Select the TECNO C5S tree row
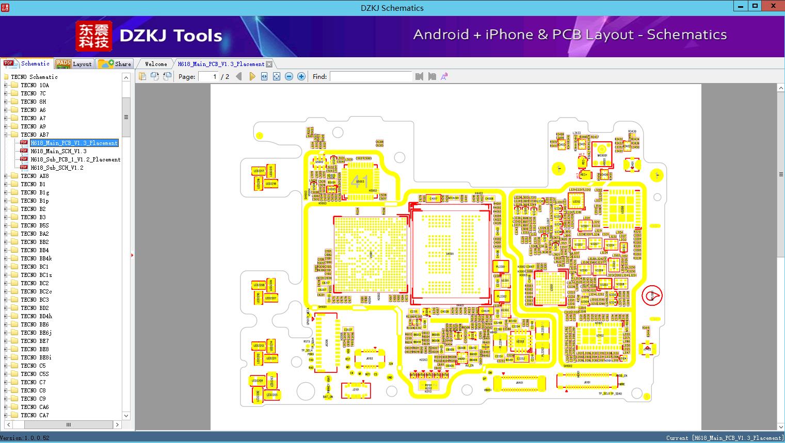This screenshot has height=443, width=785. [x=35, y=374]
